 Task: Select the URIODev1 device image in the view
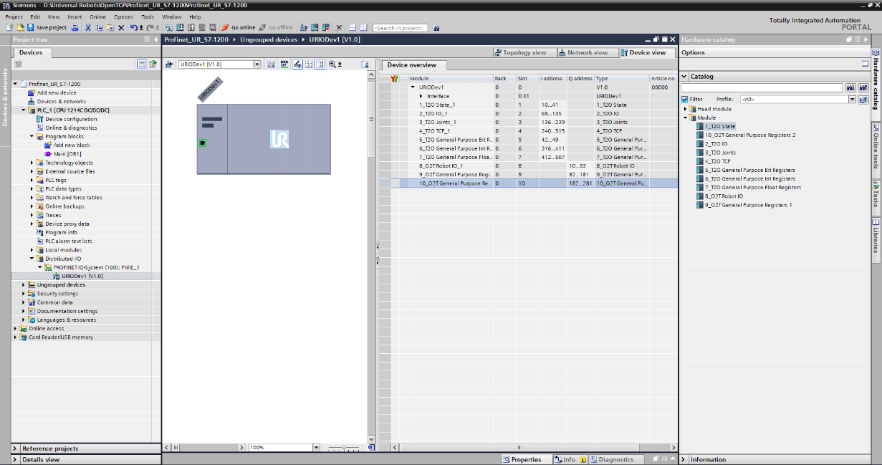[264, 139]
